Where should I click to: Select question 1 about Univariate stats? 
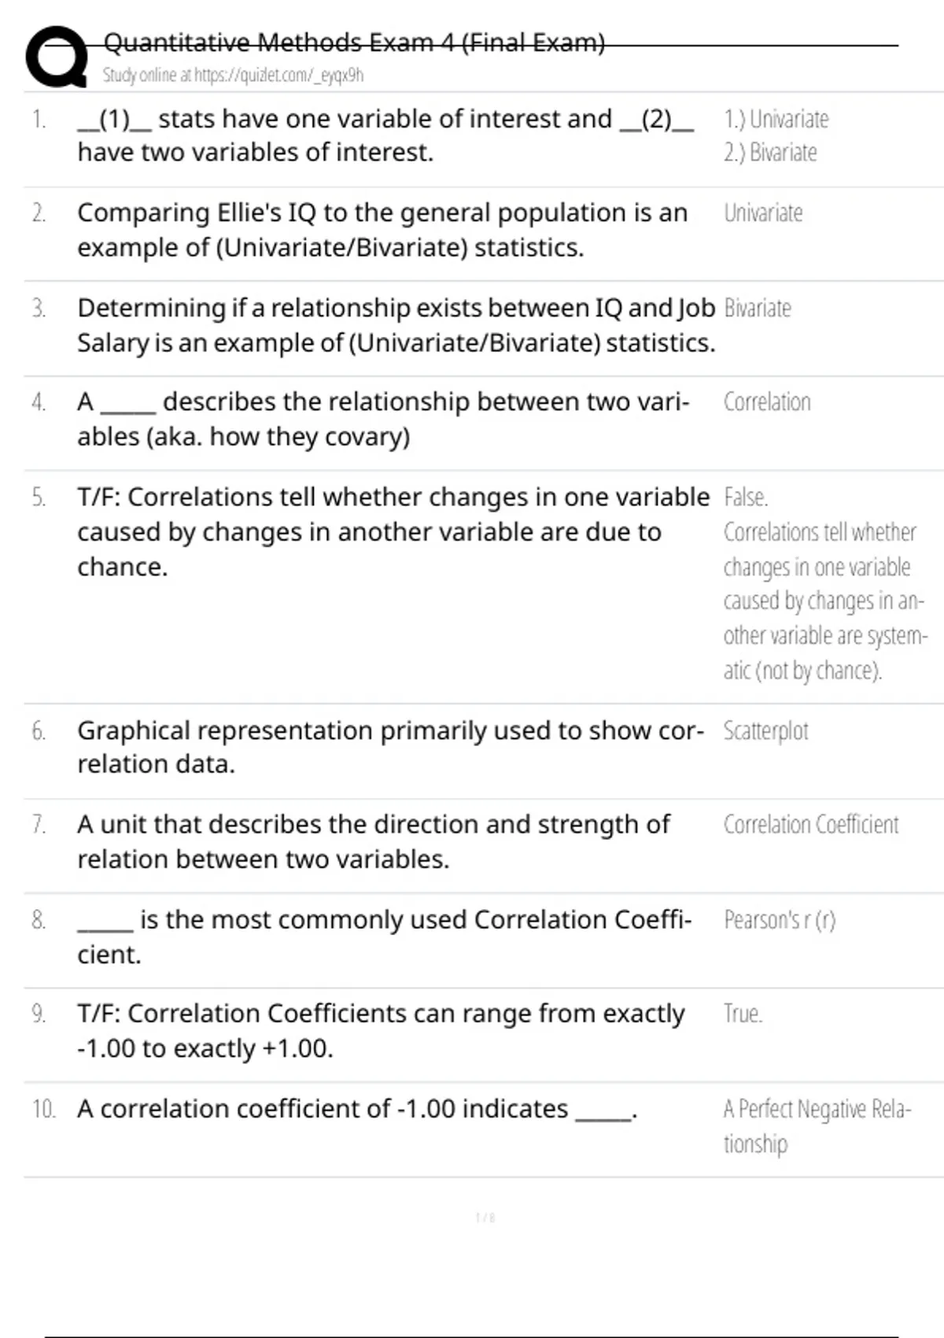click(x=385, y=135)
